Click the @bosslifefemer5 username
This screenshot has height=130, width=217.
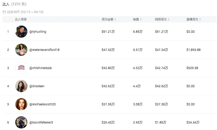(41, 122)
